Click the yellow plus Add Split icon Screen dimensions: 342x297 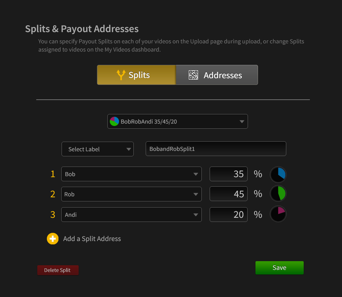(x=53, y=239)
